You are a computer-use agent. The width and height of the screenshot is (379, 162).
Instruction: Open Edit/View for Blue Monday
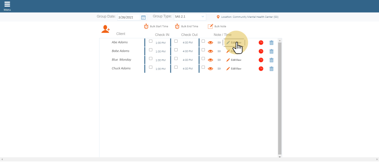point(234,60)
